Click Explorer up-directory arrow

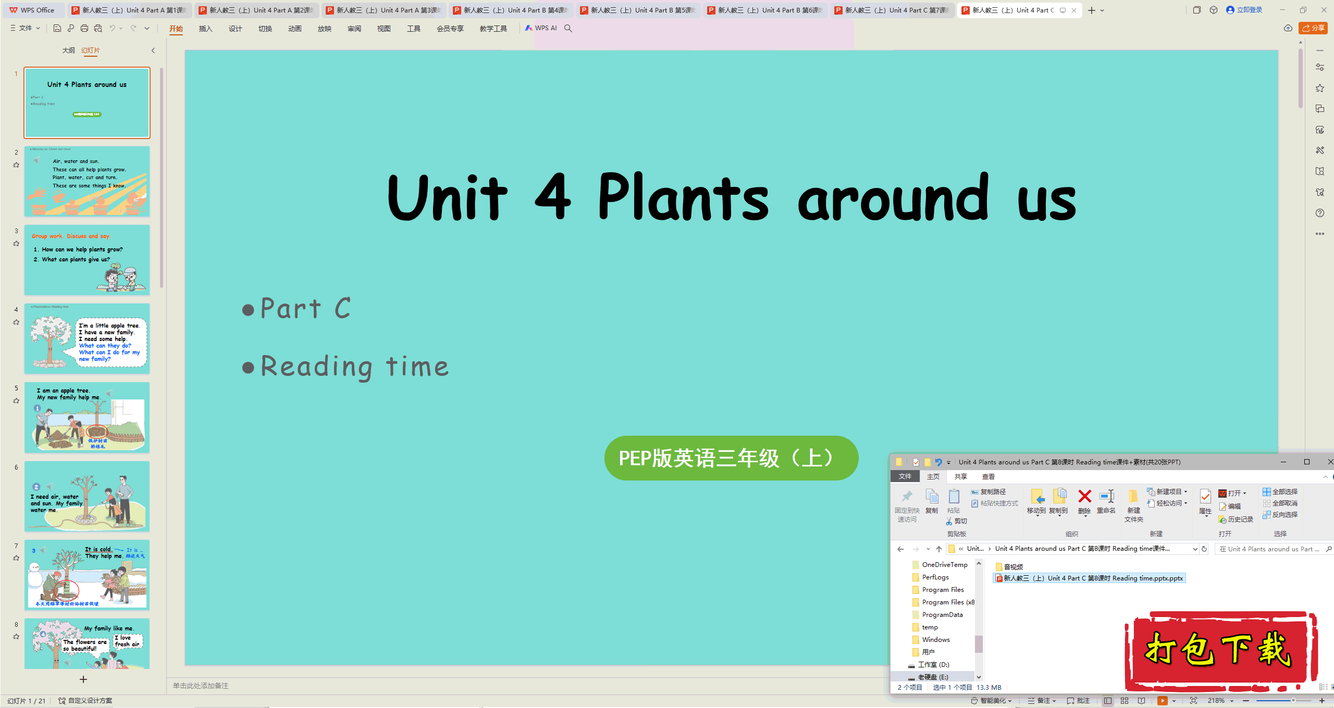tap(939, 549)
